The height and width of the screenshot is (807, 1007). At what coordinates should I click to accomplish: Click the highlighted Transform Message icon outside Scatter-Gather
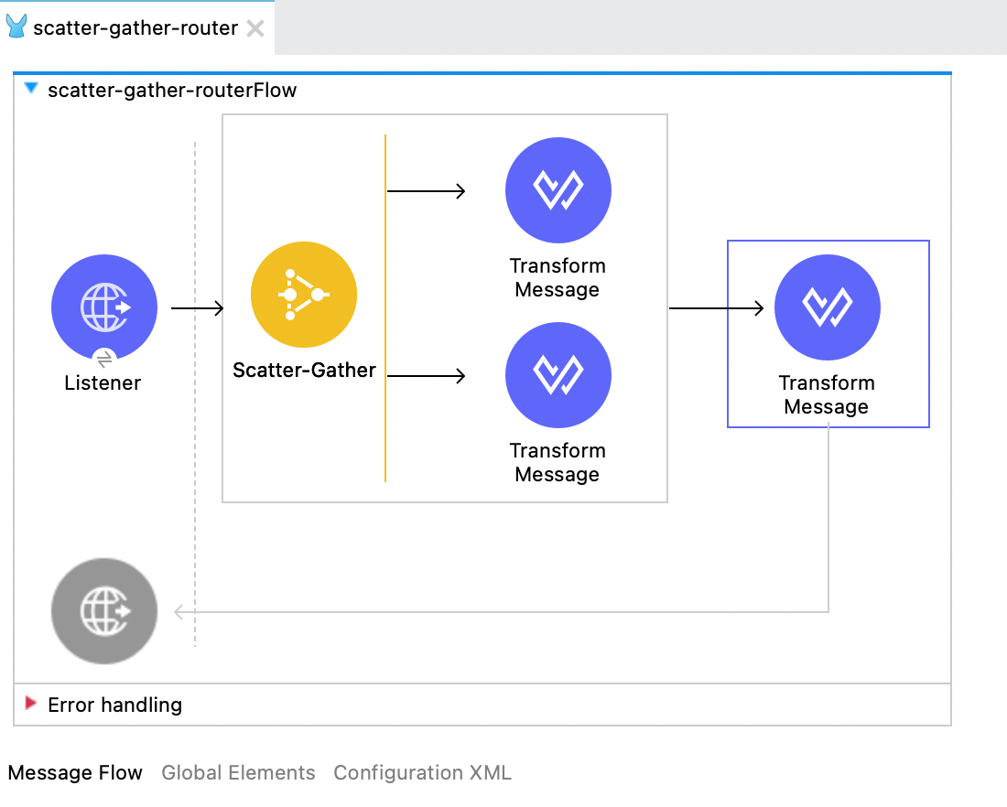827,307
